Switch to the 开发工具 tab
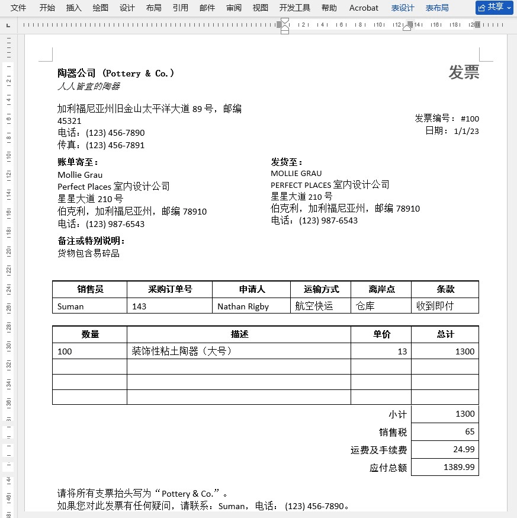The width and height of the screenshot is (517, 518). 294,8
